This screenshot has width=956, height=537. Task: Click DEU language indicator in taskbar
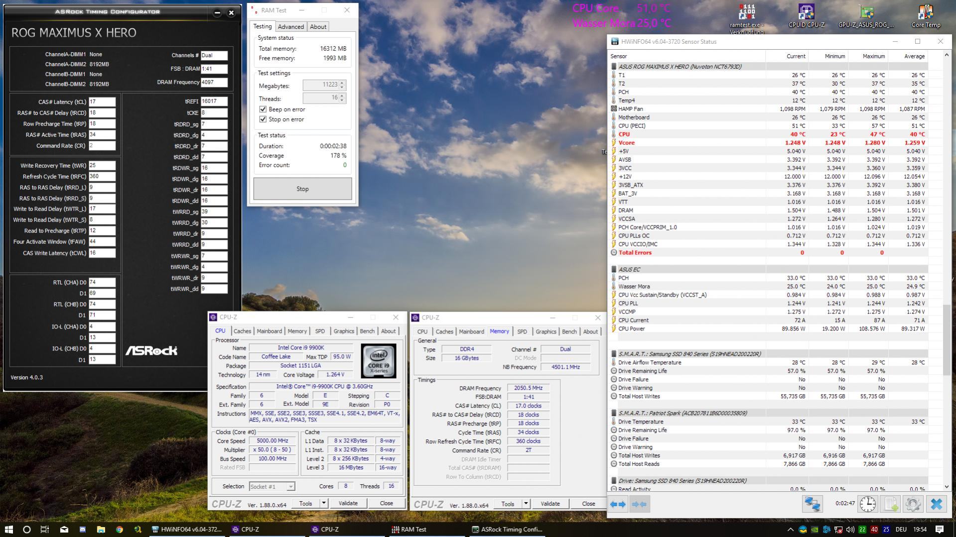pyautogui.click(x=901, y=529)
